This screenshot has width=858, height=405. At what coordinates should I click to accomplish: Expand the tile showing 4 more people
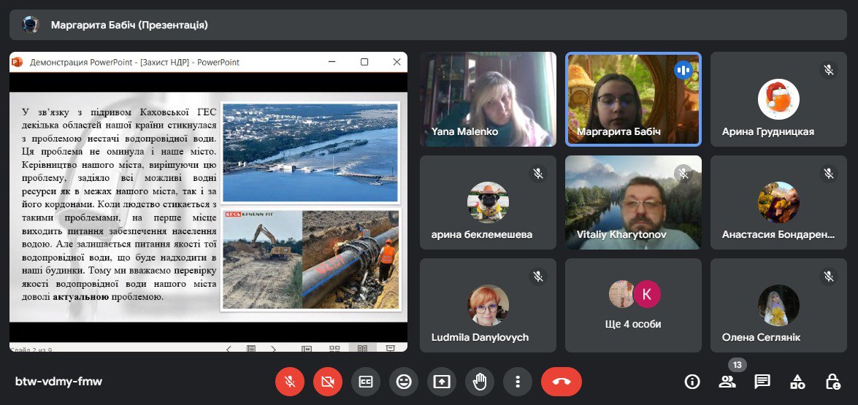click(633, 305)
